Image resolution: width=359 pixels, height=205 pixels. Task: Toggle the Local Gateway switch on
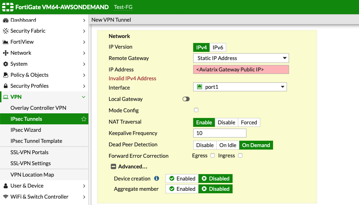pos(186,99)
